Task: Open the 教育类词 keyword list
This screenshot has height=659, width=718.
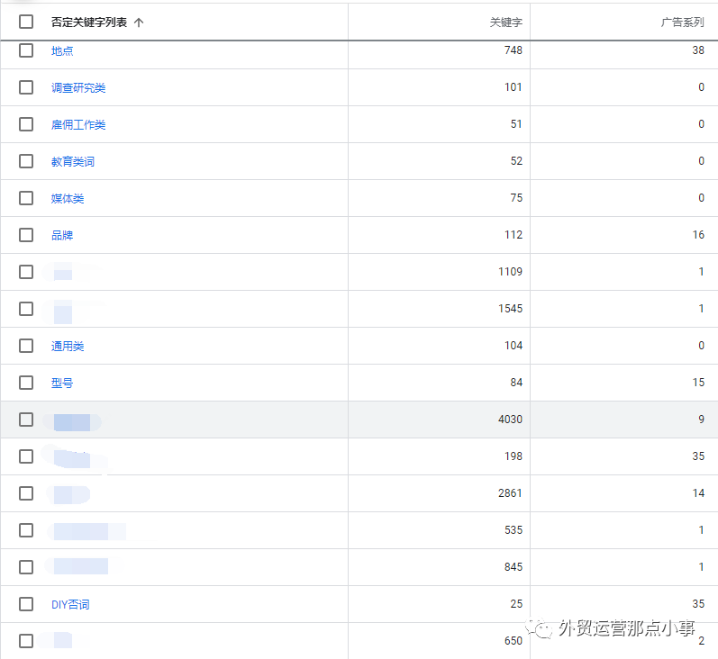Action: (x=73, y=162)
